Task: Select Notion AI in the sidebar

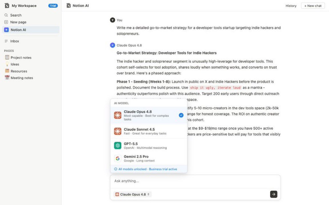Action: (31, 30)
